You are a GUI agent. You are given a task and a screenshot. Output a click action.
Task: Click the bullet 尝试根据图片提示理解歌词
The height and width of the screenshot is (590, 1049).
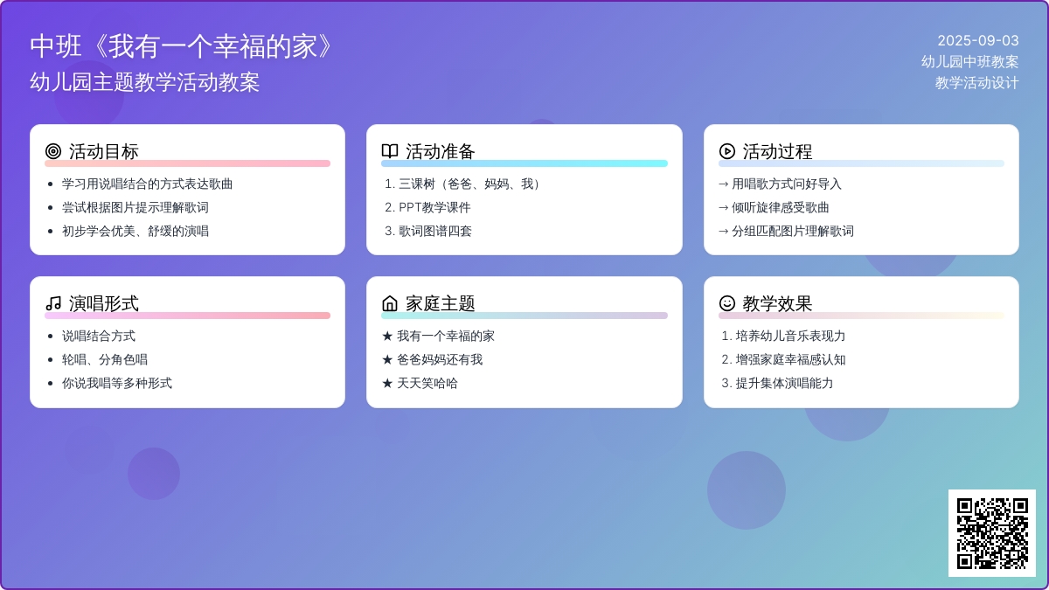point(135,207)
